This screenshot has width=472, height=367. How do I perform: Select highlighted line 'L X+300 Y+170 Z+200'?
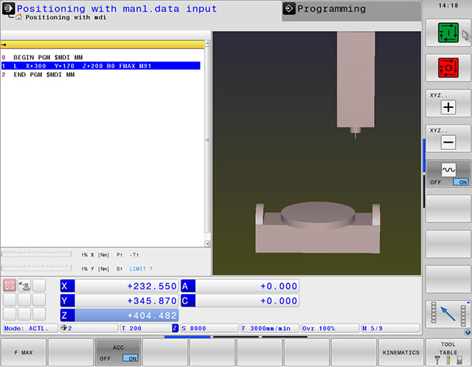[101, 66]
